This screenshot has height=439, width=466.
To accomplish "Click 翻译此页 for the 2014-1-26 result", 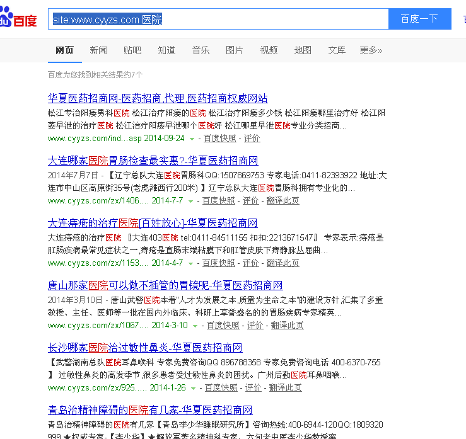I will coord(285,387).
